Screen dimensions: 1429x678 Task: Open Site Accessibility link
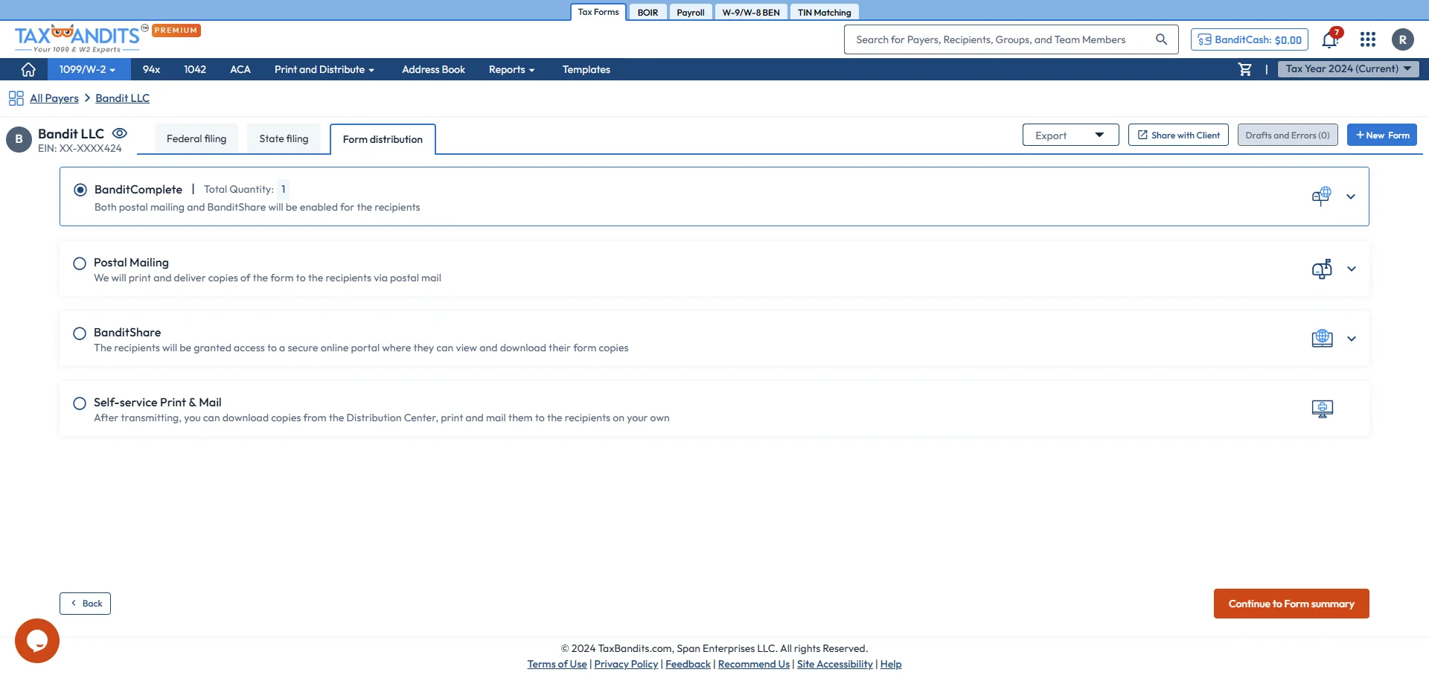pos(835,664)
